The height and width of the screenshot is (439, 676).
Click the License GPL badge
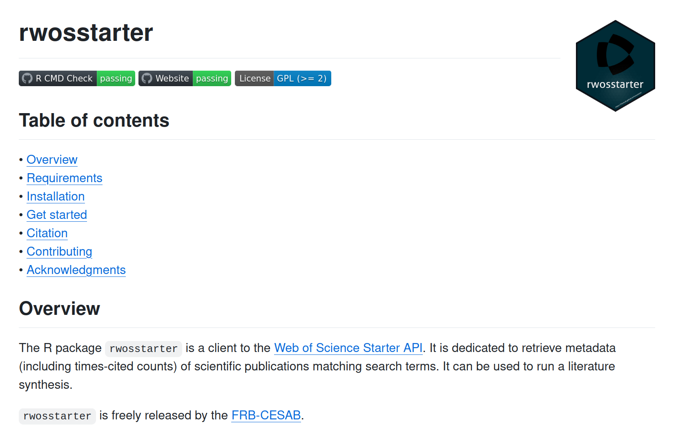point(283,78)
